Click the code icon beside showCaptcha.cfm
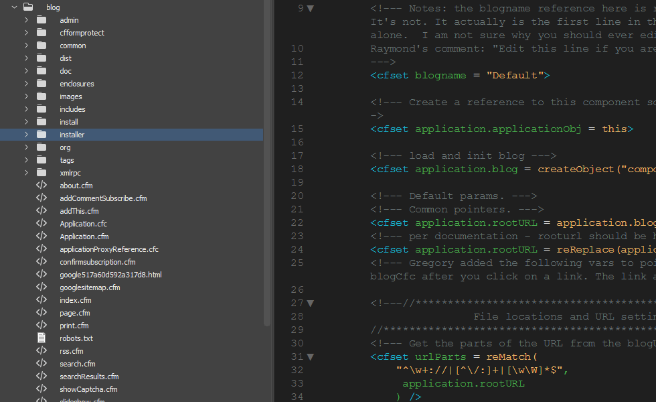The height and width of the screenshot is (402, 656). click(42, 389)
